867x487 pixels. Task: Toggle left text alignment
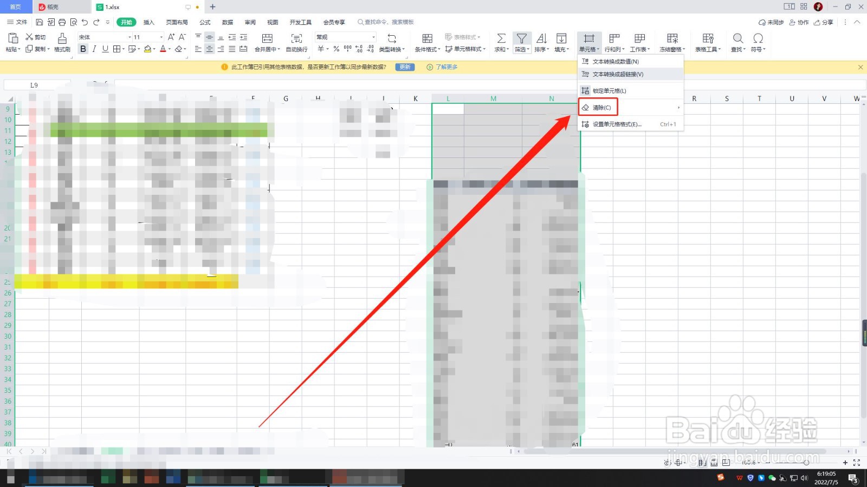[198, 49]
